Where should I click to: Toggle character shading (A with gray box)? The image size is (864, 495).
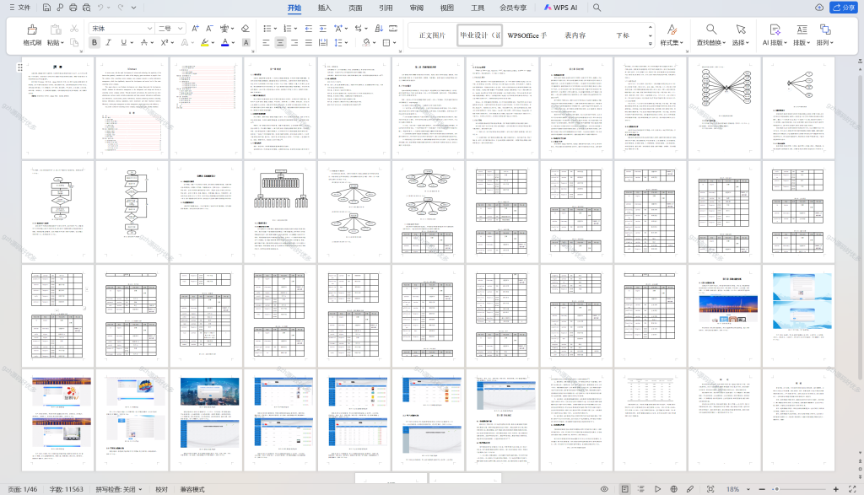pyautogui.click(x=246, y=42)
